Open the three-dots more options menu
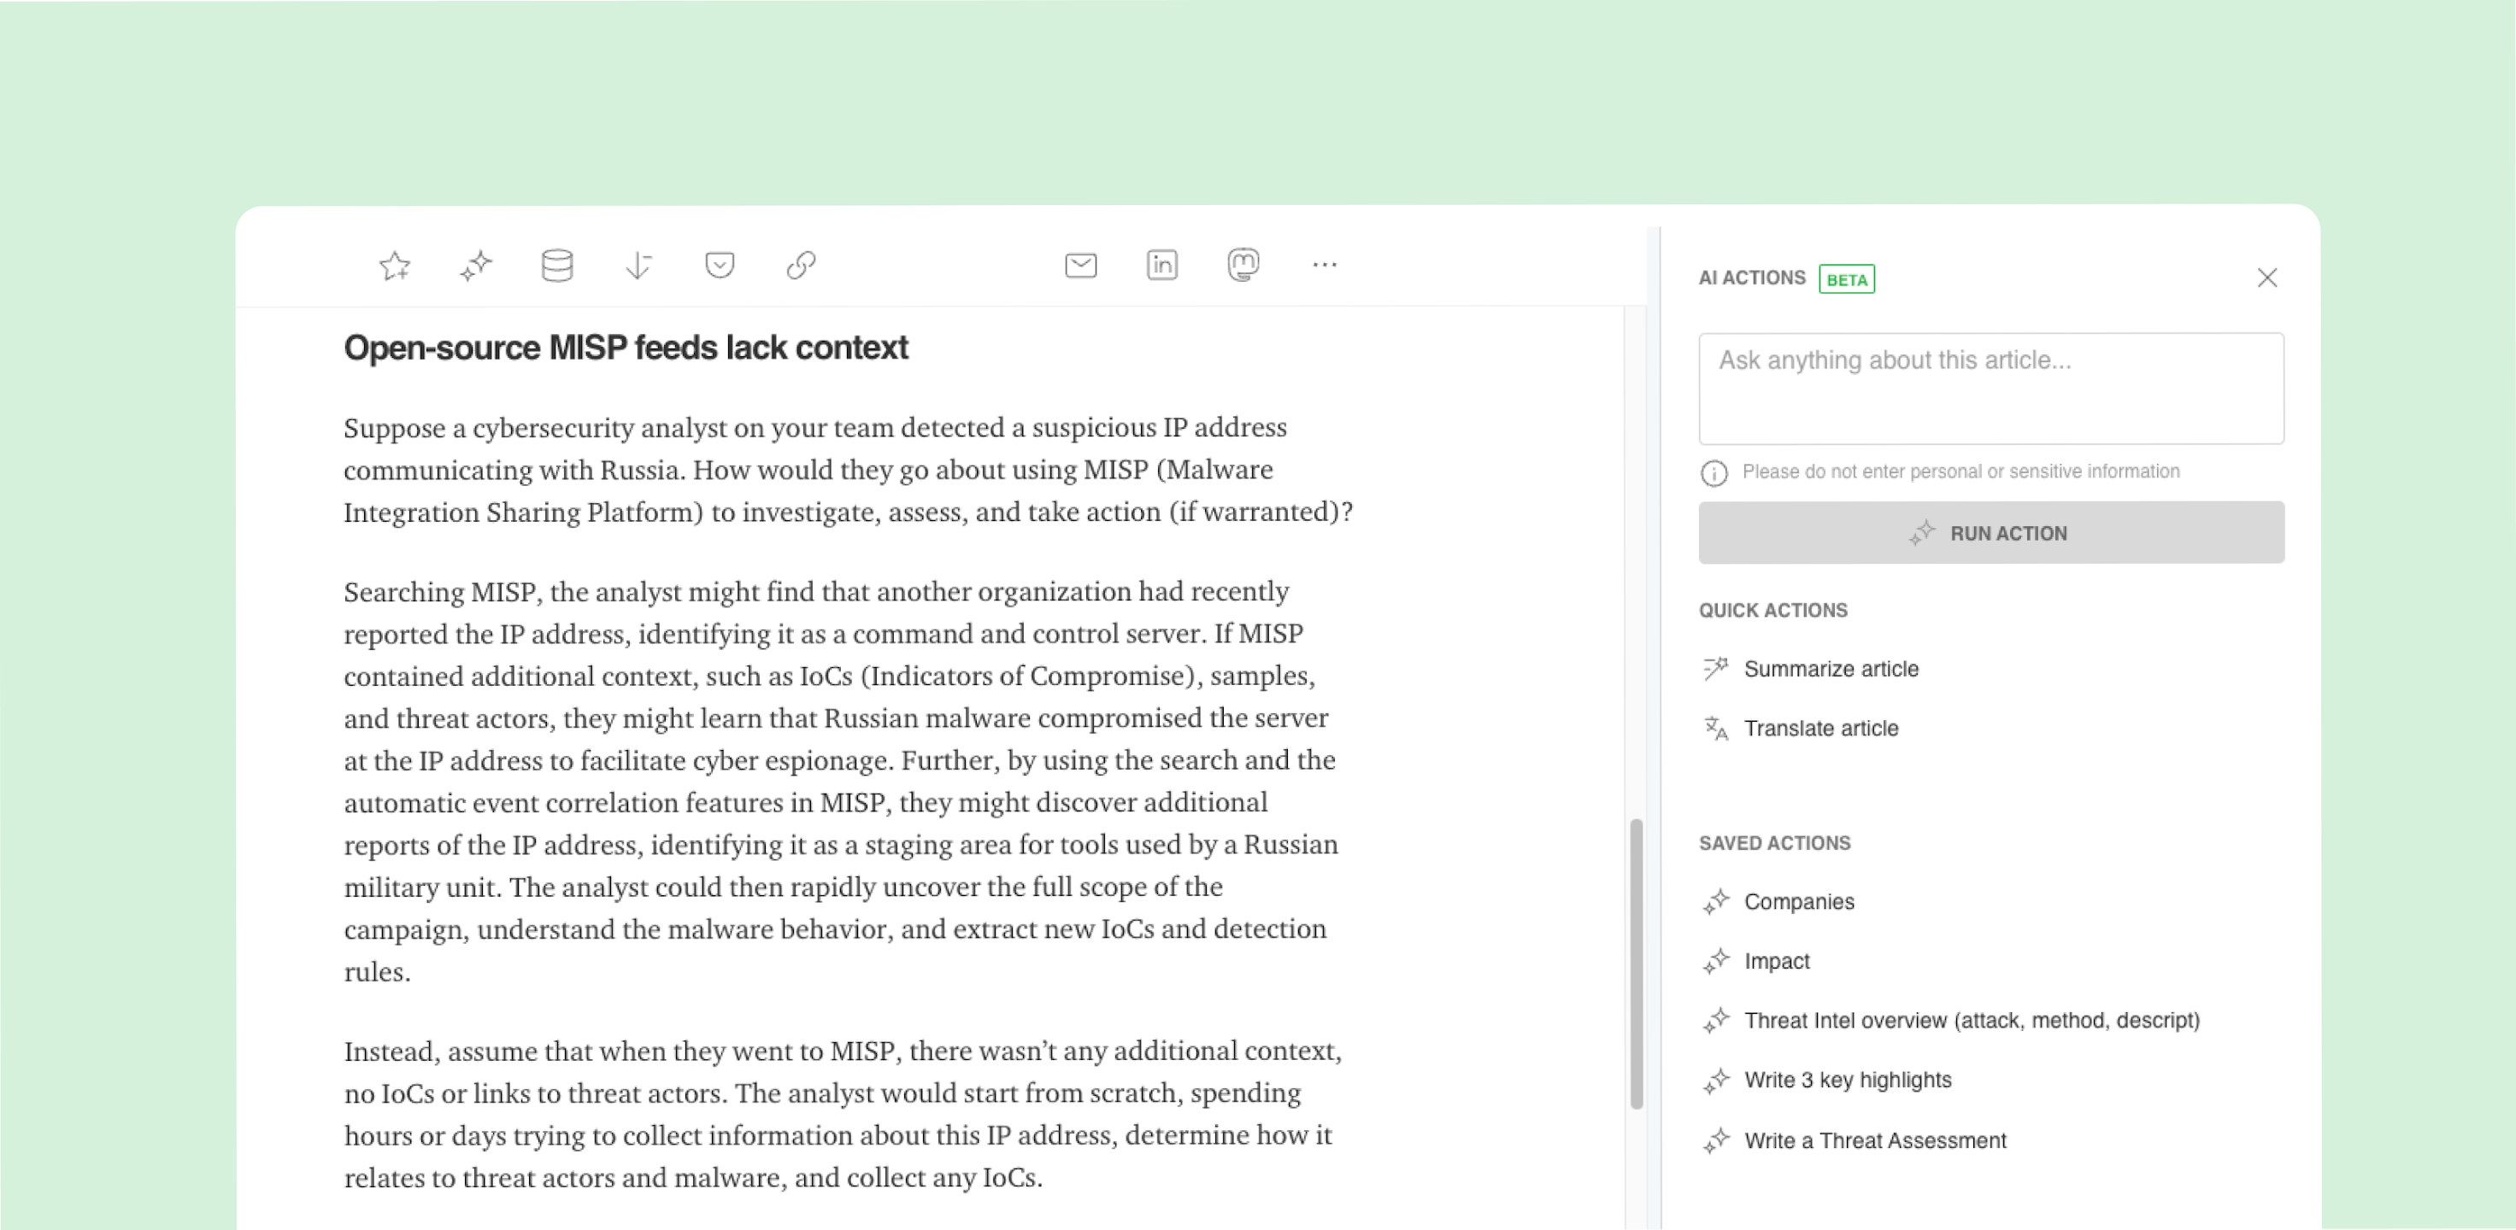 click(1325, 265)
